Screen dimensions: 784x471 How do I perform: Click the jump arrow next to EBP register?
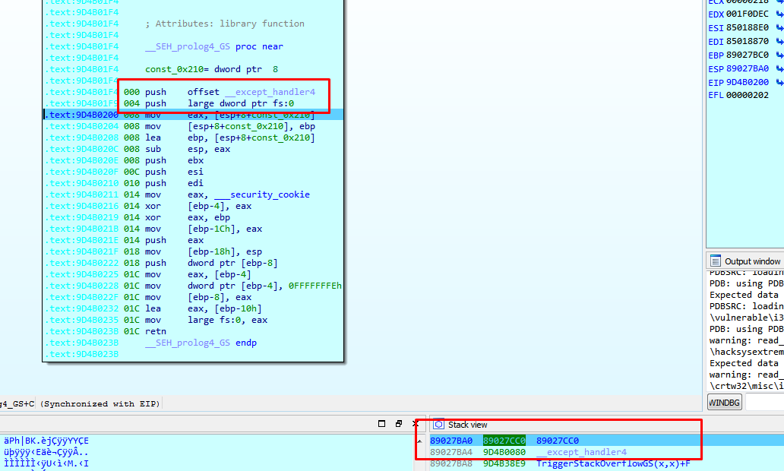click(779, 55)
